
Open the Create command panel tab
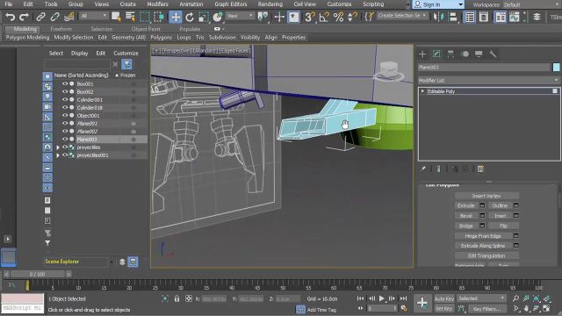pyautogui.click(x=422, y=54)
